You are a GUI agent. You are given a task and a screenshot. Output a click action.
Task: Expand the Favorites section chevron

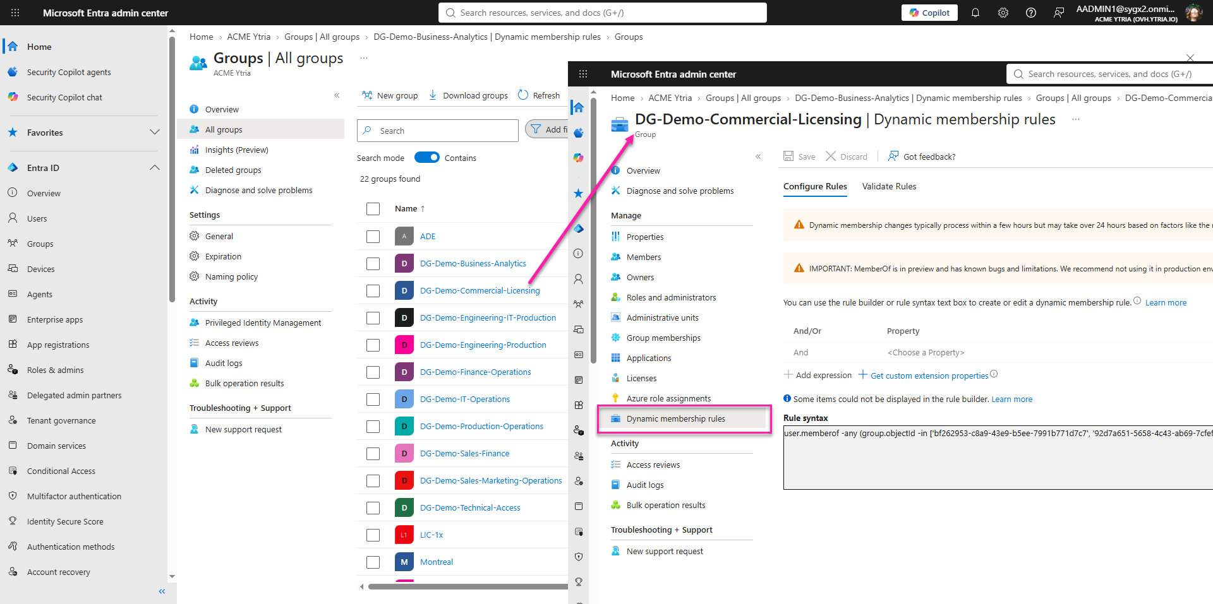[155, 132]
